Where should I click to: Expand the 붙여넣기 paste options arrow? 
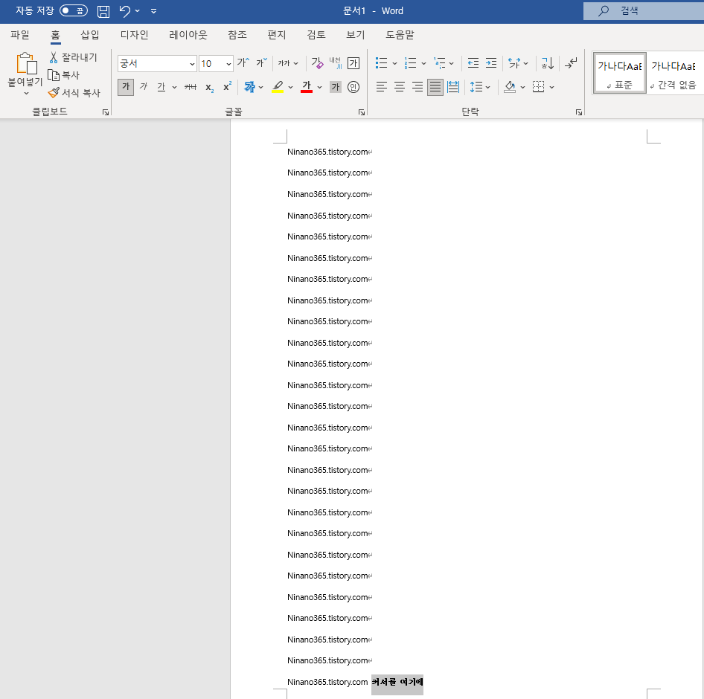coord(26,93)
